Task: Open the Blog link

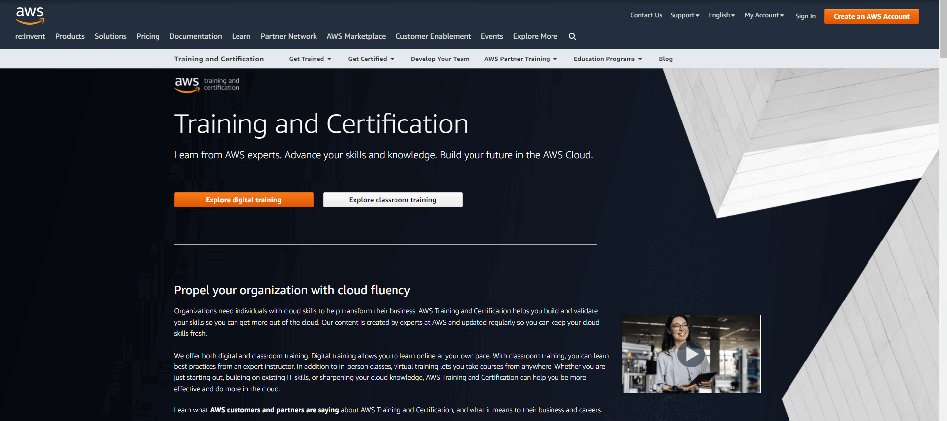Action: click(666, 59)
